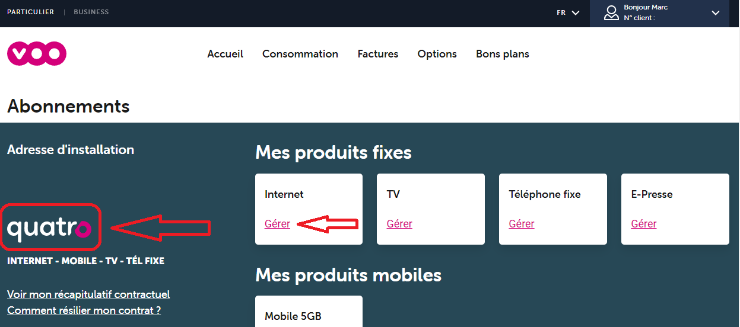Screen dimensions: 740x327
Task: Go to the Consommation page
Action: [x=300, y=54]
